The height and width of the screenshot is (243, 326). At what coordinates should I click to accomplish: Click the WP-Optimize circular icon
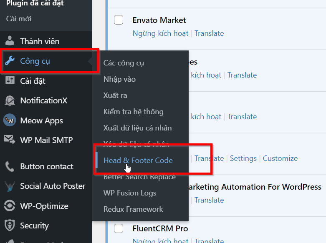coord(10,205)
